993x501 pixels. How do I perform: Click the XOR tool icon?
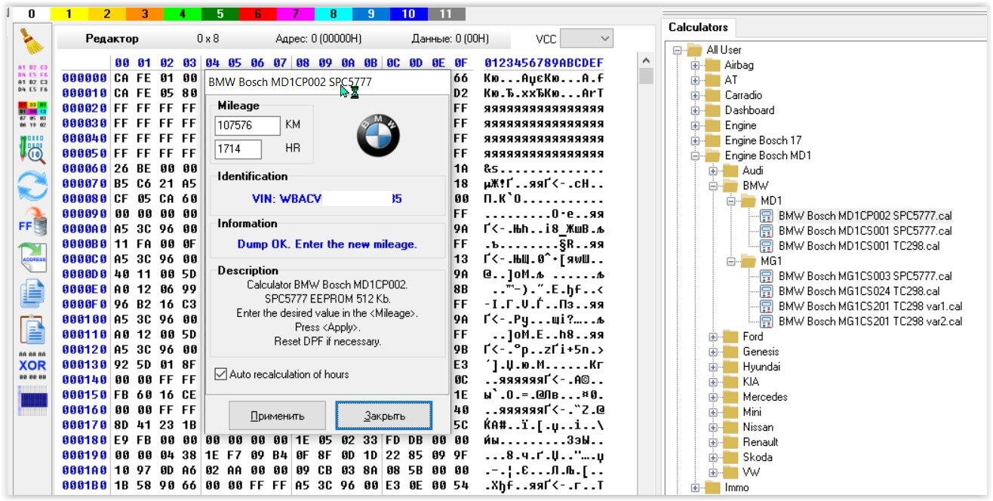click(x=32, y=364)
